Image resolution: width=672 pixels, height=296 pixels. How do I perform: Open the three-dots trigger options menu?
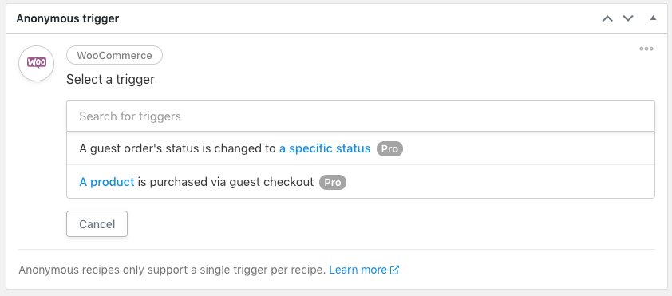646,49
